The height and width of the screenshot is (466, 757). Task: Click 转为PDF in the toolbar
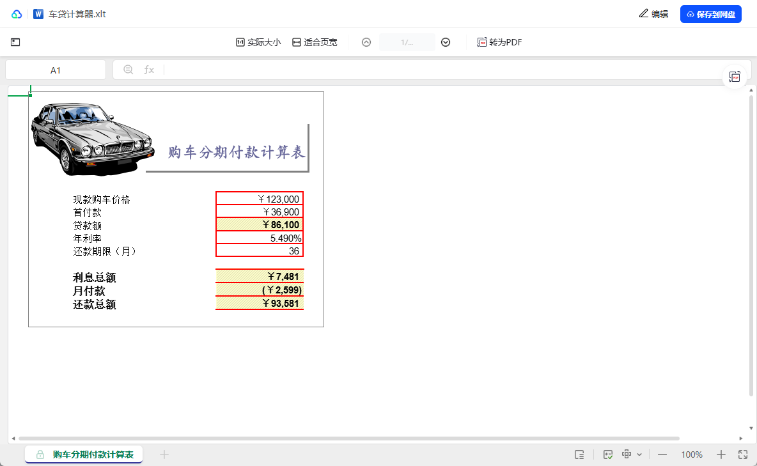[x=499, y=42]
